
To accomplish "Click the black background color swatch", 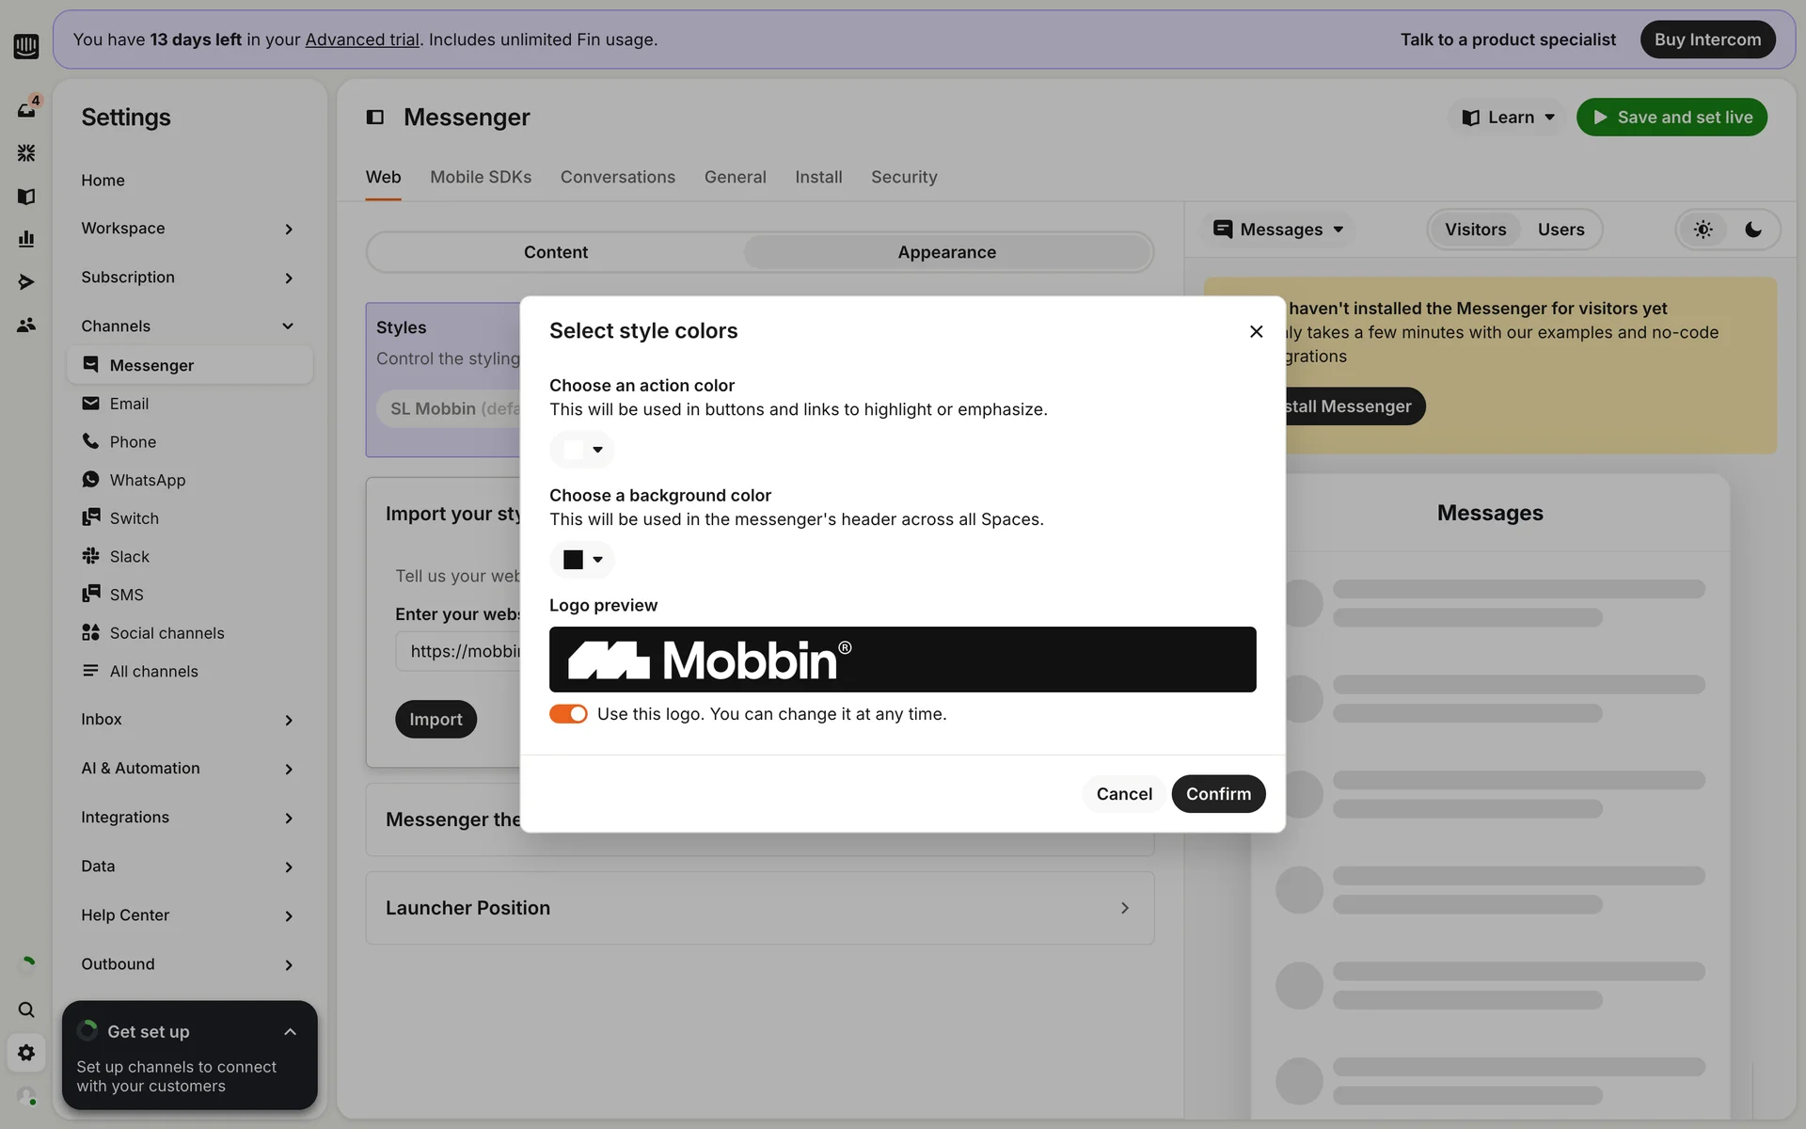I will coord(573,560).
